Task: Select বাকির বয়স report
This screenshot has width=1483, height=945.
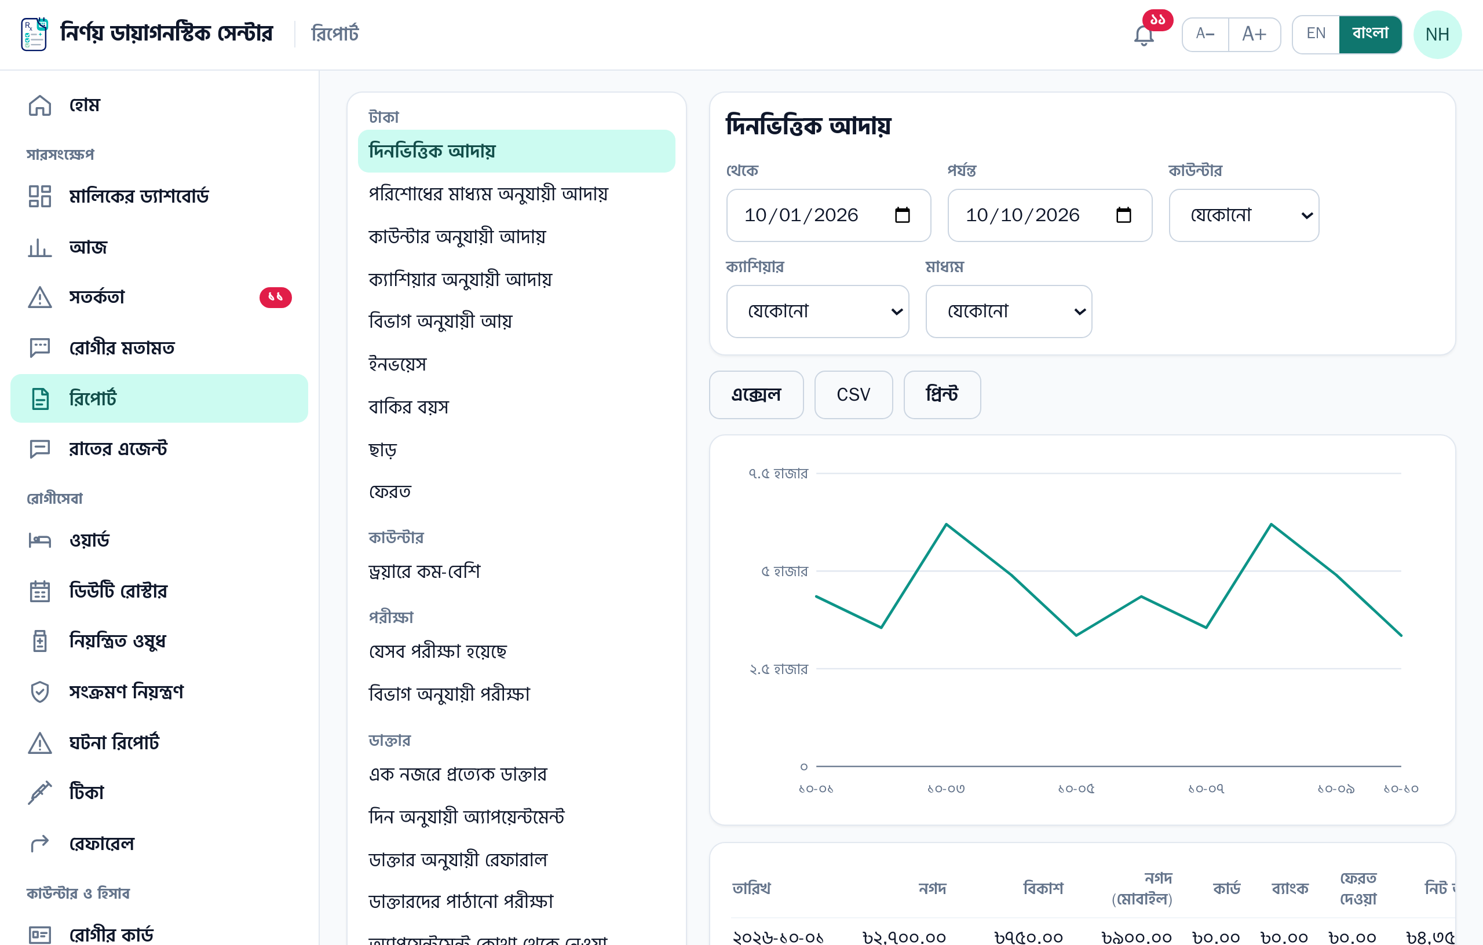Action: (516, 407)
